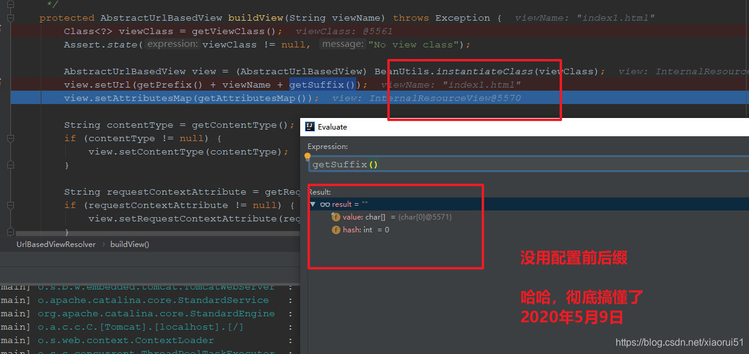Click console line 'o.s.web.context.ContextLoader'
This screenshot has width=749, height=354.
[125, 340]
